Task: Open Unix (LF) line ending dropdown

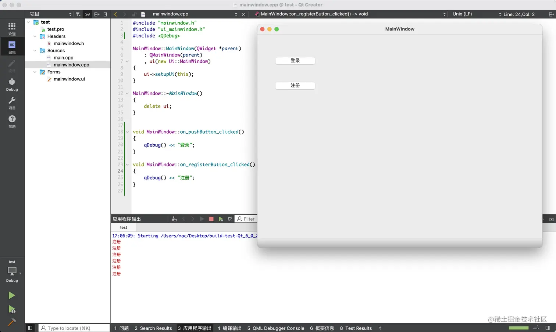Action: 477,14
